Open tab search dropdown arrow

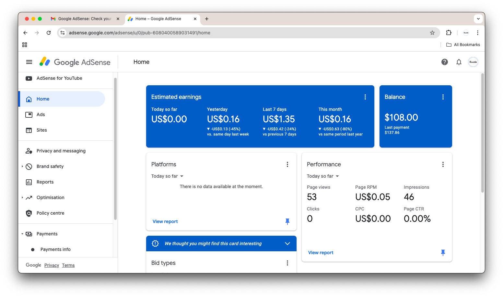click(x=478, y=19)
